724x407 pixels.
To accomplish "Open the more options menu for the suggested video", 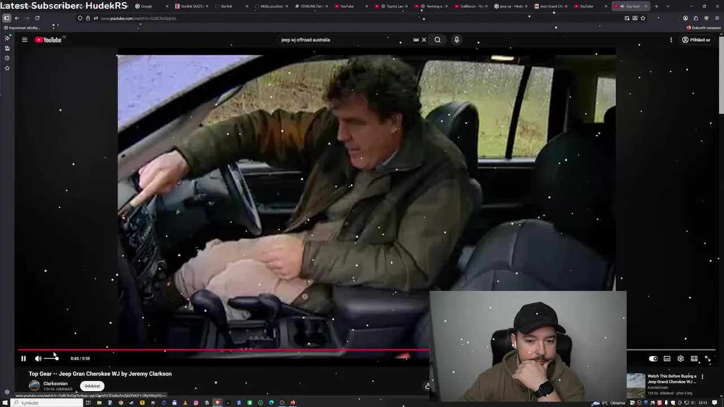I will 703,376.
